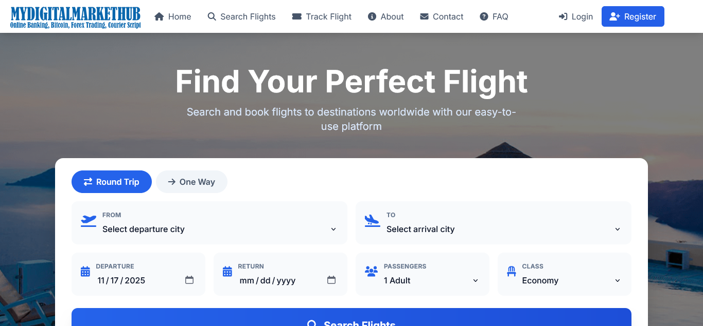
Task: Click the passengers group icon
Action: (371, 272)
